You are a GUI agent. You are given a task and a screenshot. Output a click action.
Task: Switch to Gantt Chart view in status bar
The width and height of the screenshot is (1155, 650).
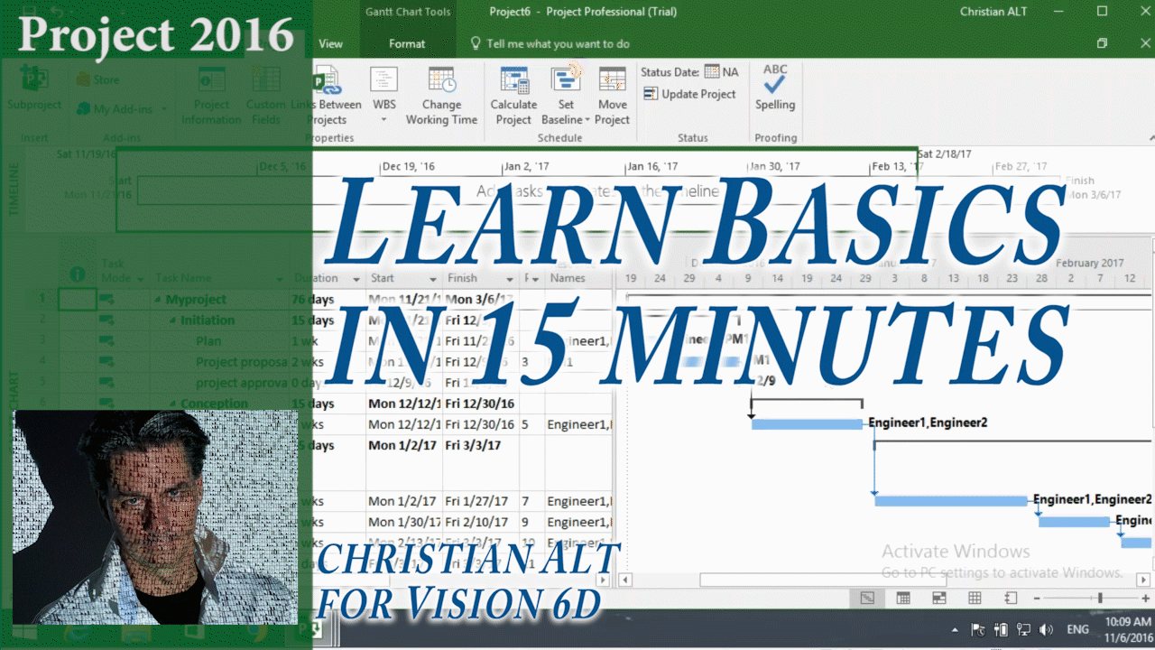pyautogui.click(x=867, y=598)
